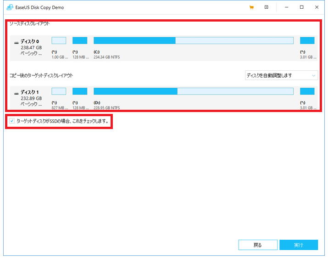The width and height of the screenshot is (328, 259).
Task: Click the square icon next to cart
Action: pos(266,7)
